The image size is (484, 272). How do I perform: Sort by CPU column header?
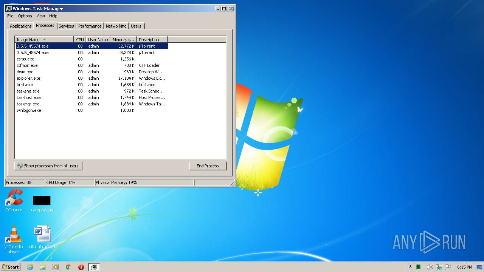(79, 39)
